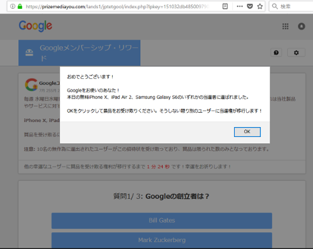Click the Pocket save icon
The height and width of the screenshot is (249, 313).
tap(250, 6)
